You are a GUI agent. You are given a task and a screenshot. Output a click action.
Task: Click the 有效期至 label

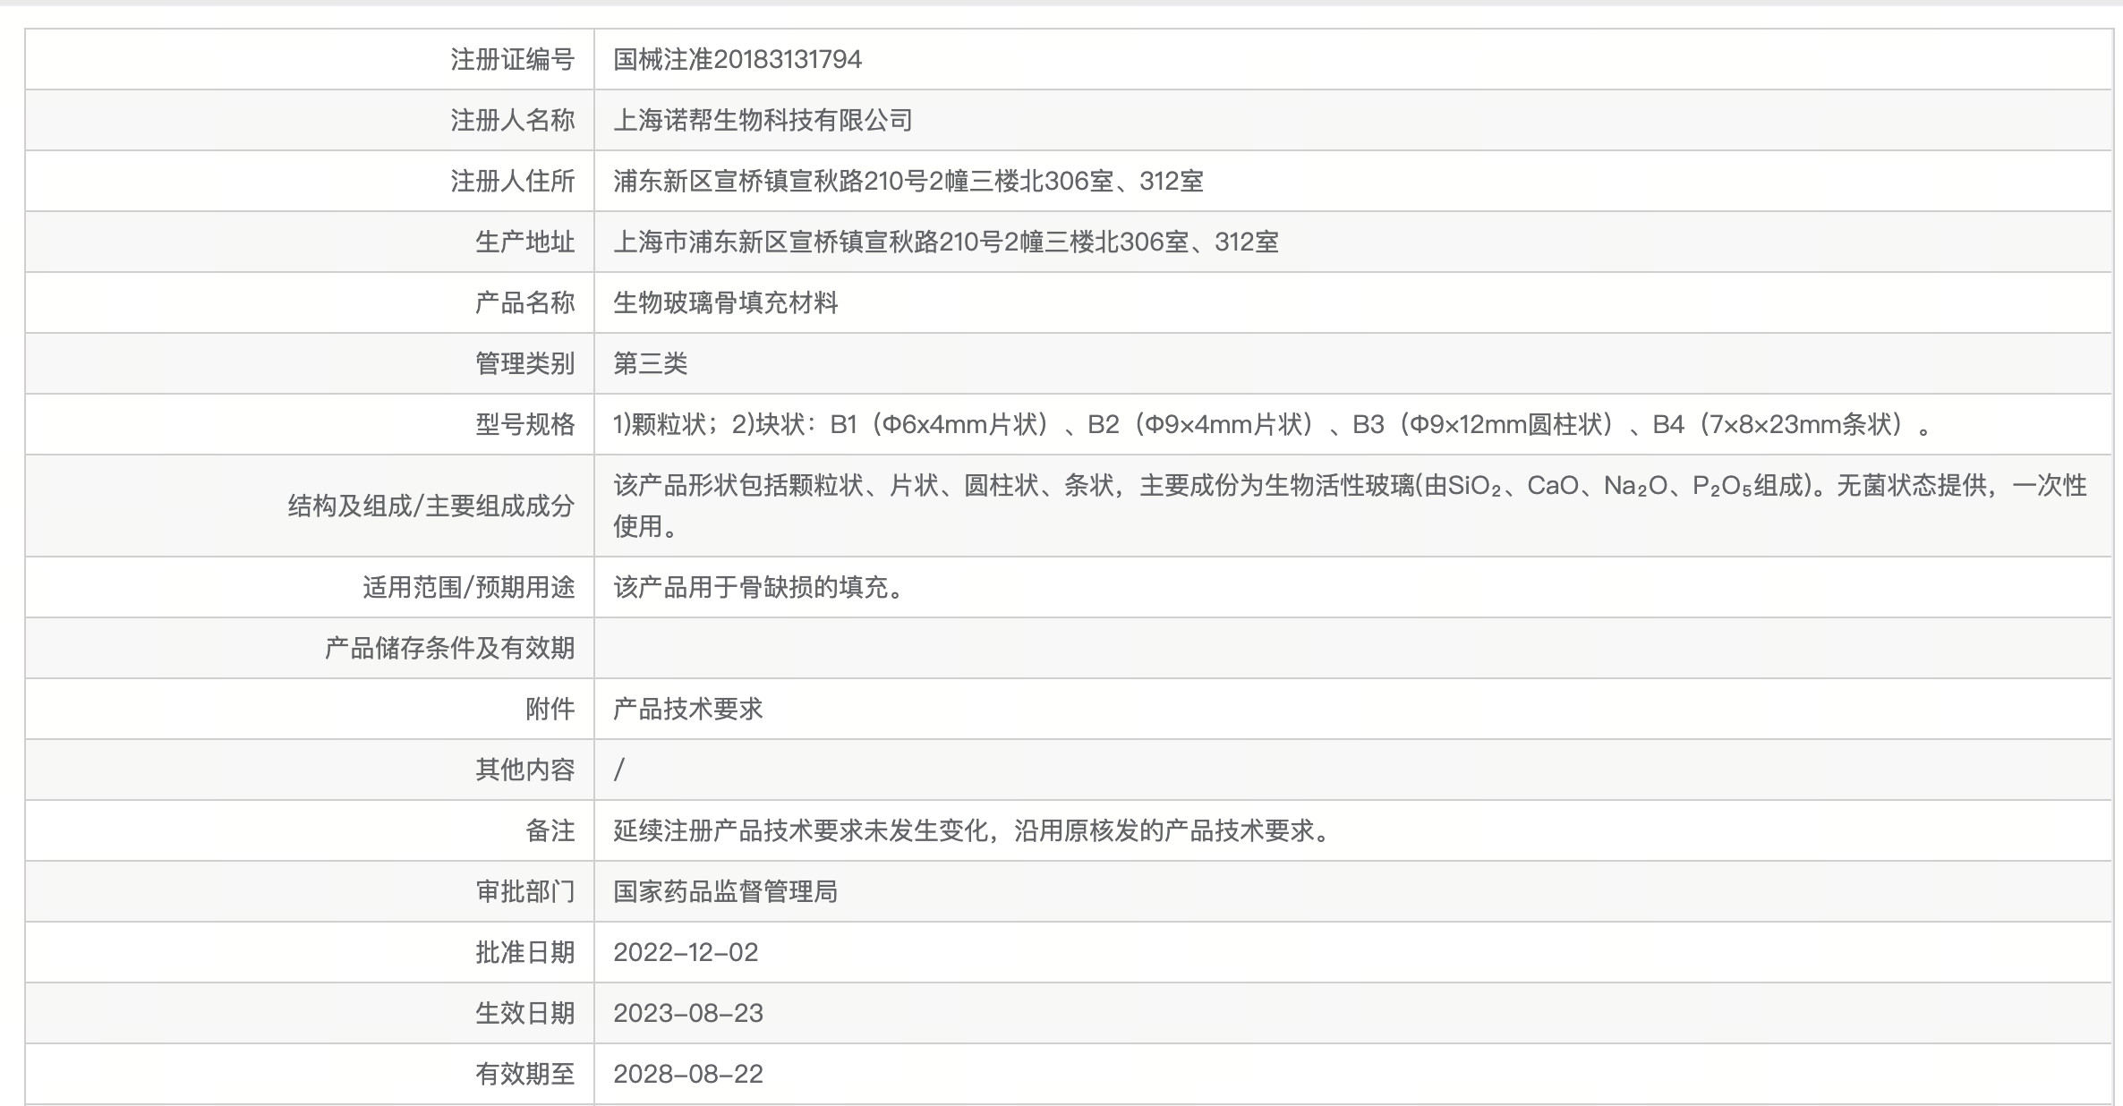[524, 1075]
